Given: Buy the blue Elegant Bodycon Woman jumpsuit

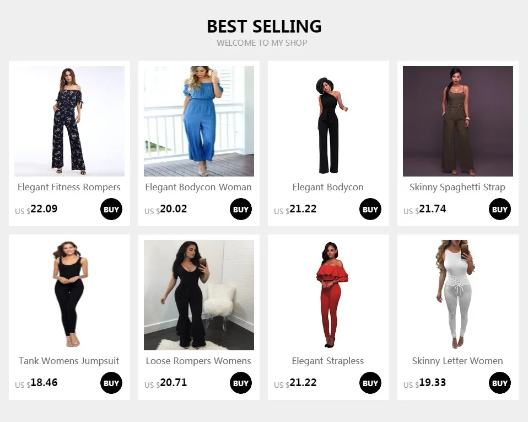Looking at the screenshot, I should click(x=241, y=209).
